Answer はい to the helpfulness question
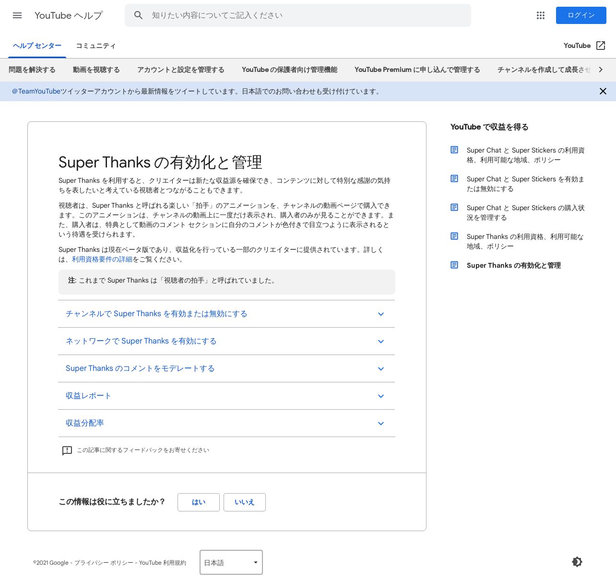Screen dimensions: 616x581 click(199, 502)
